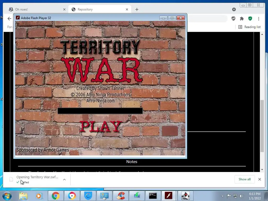Click the taskbar clock showing 6:13 PM
268x201 pixels.
coord(255,196)
